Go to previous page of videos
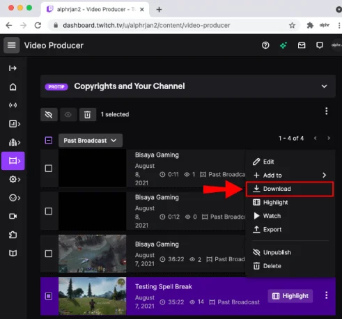The width and height of the screenshot is (342, 319). pos(315,139)
